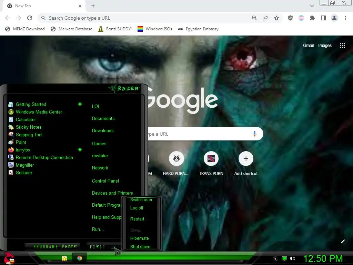Choose Hibernate in power menu
This screenshot has width=353, height=265.
pos(139,238)
